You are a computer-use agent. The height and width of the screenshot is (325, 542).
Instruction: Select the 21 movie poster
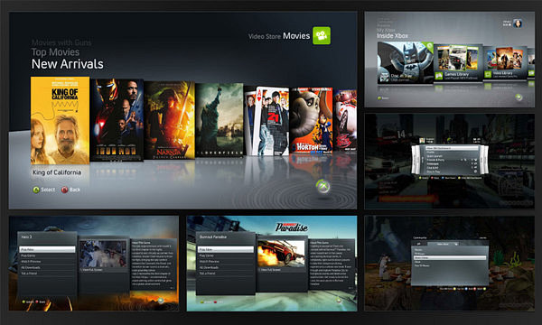click(x=266, y=121)
